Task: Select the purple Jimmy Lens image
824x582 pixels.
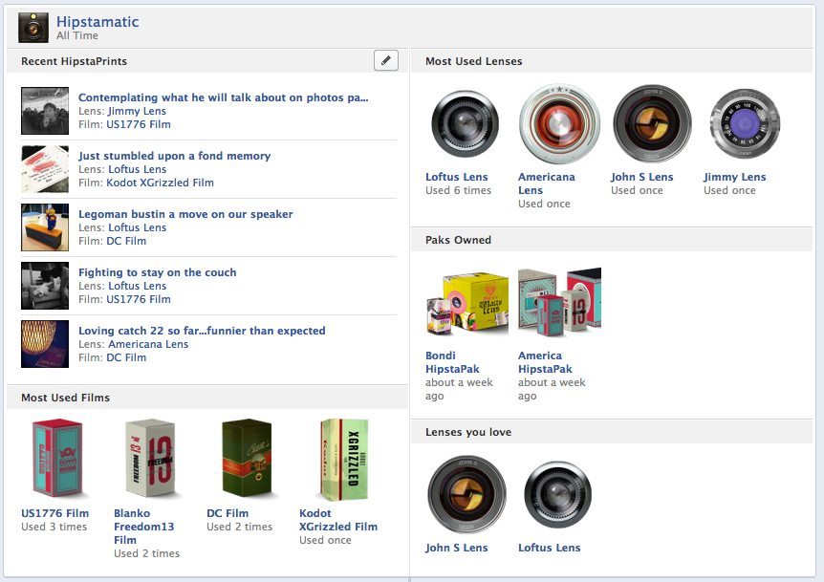Action: pyautogui.click(x=746, y=123)
